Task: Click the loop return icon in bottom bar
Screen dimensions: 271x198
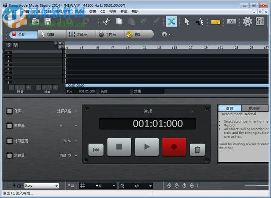Action: pyautogui.click(x=71, y=186)
